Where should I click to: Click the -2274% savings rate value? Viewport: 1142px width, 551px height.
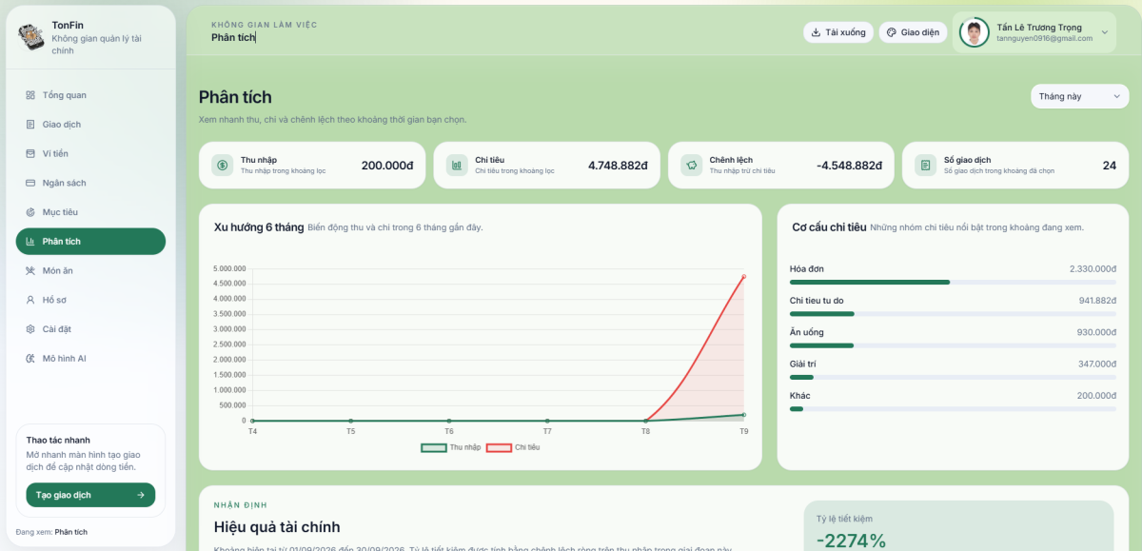(851, 541)
